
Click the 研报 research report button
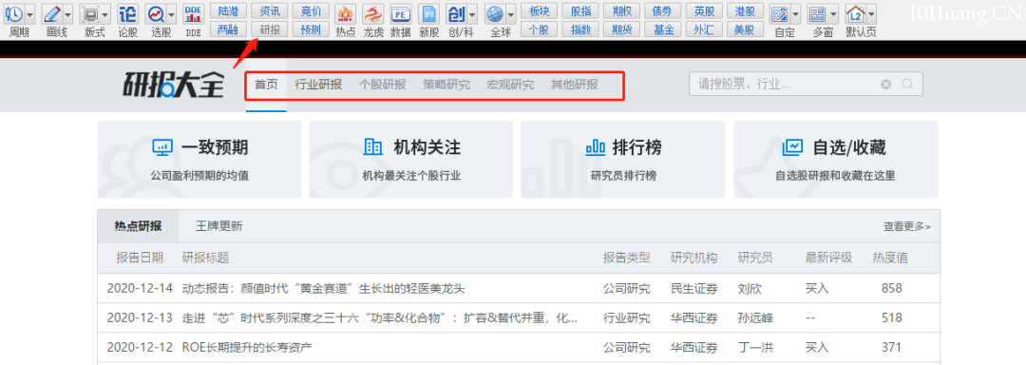tap(269, 29)
